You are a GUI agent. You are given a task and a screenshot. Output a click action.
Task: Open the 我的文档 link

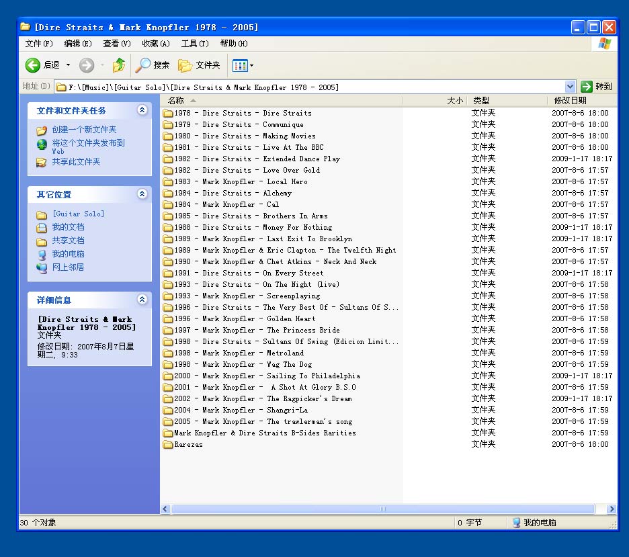click(68, 227)
